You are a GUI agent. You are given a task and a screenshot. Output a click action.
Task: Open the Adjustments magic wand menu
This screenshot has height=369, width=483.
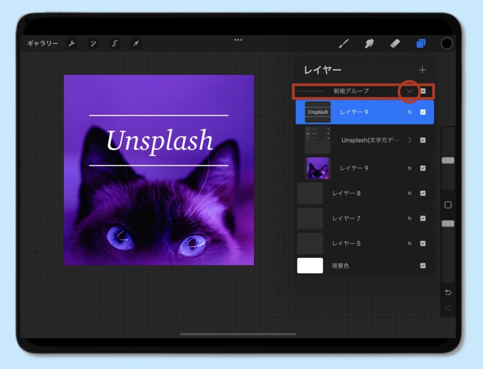coord(93,43)
